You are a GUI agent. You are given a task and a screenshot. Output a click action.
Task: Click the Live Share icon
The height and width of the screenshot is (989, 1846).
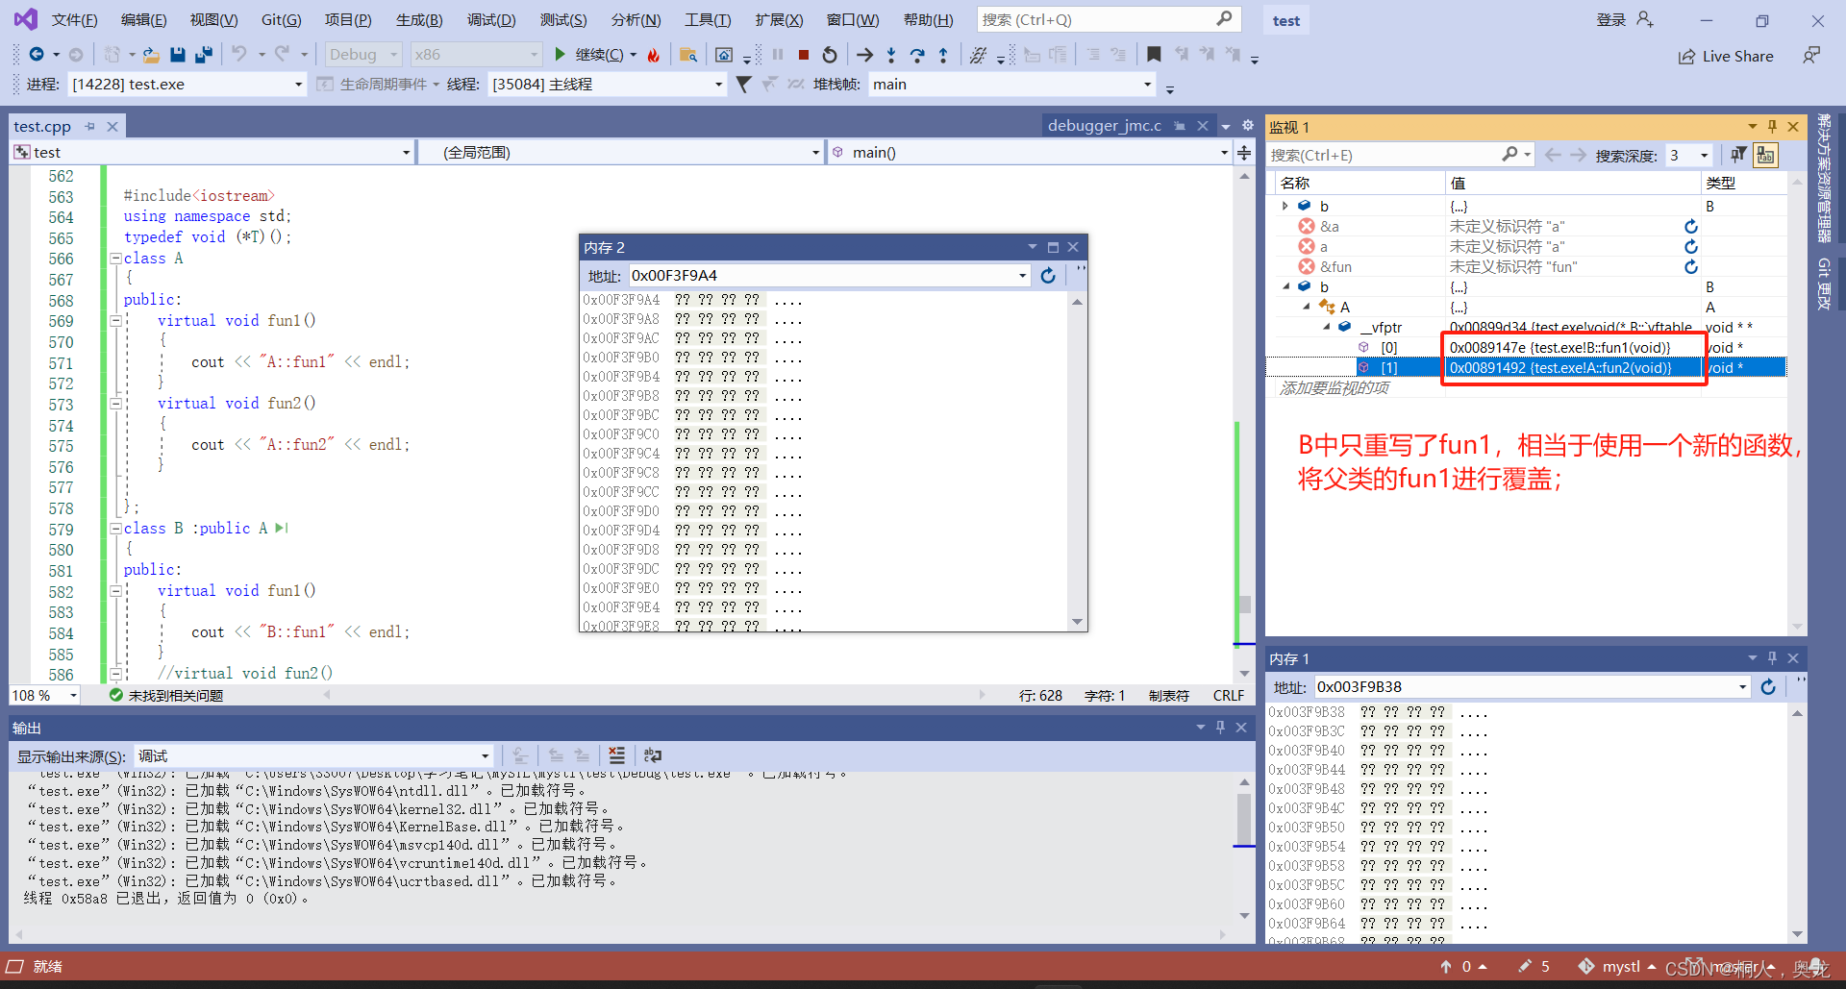(1686, 57)
